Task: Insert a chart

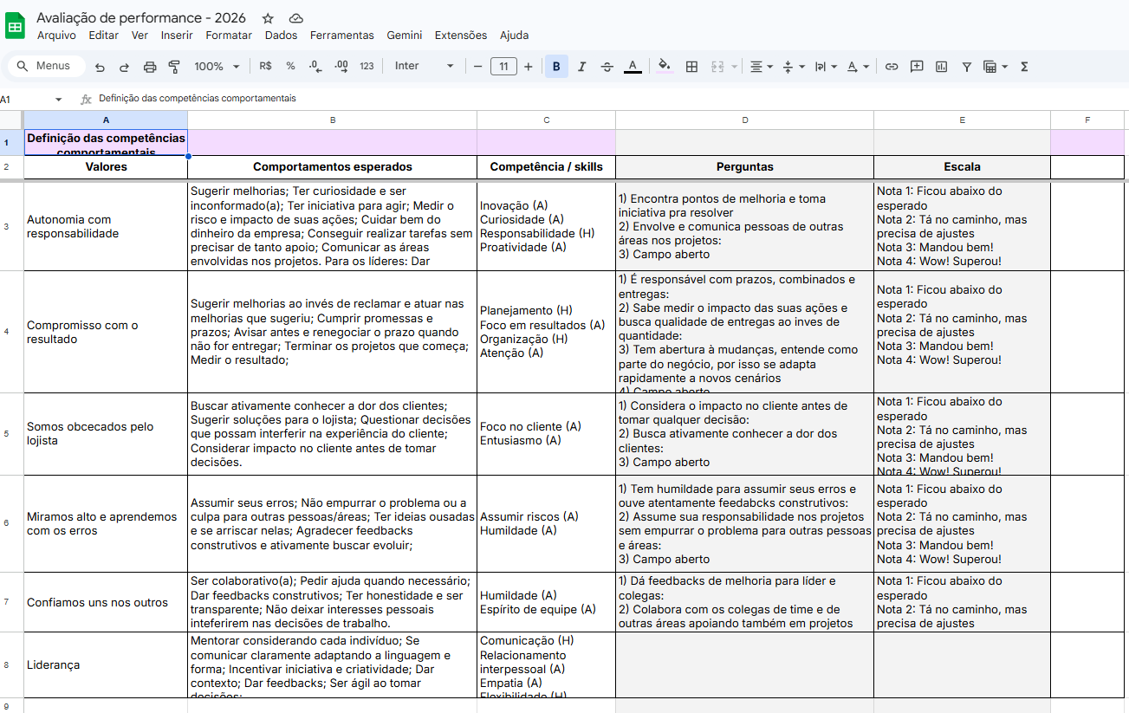Action: pyautogui.click(x=942, y=67)
